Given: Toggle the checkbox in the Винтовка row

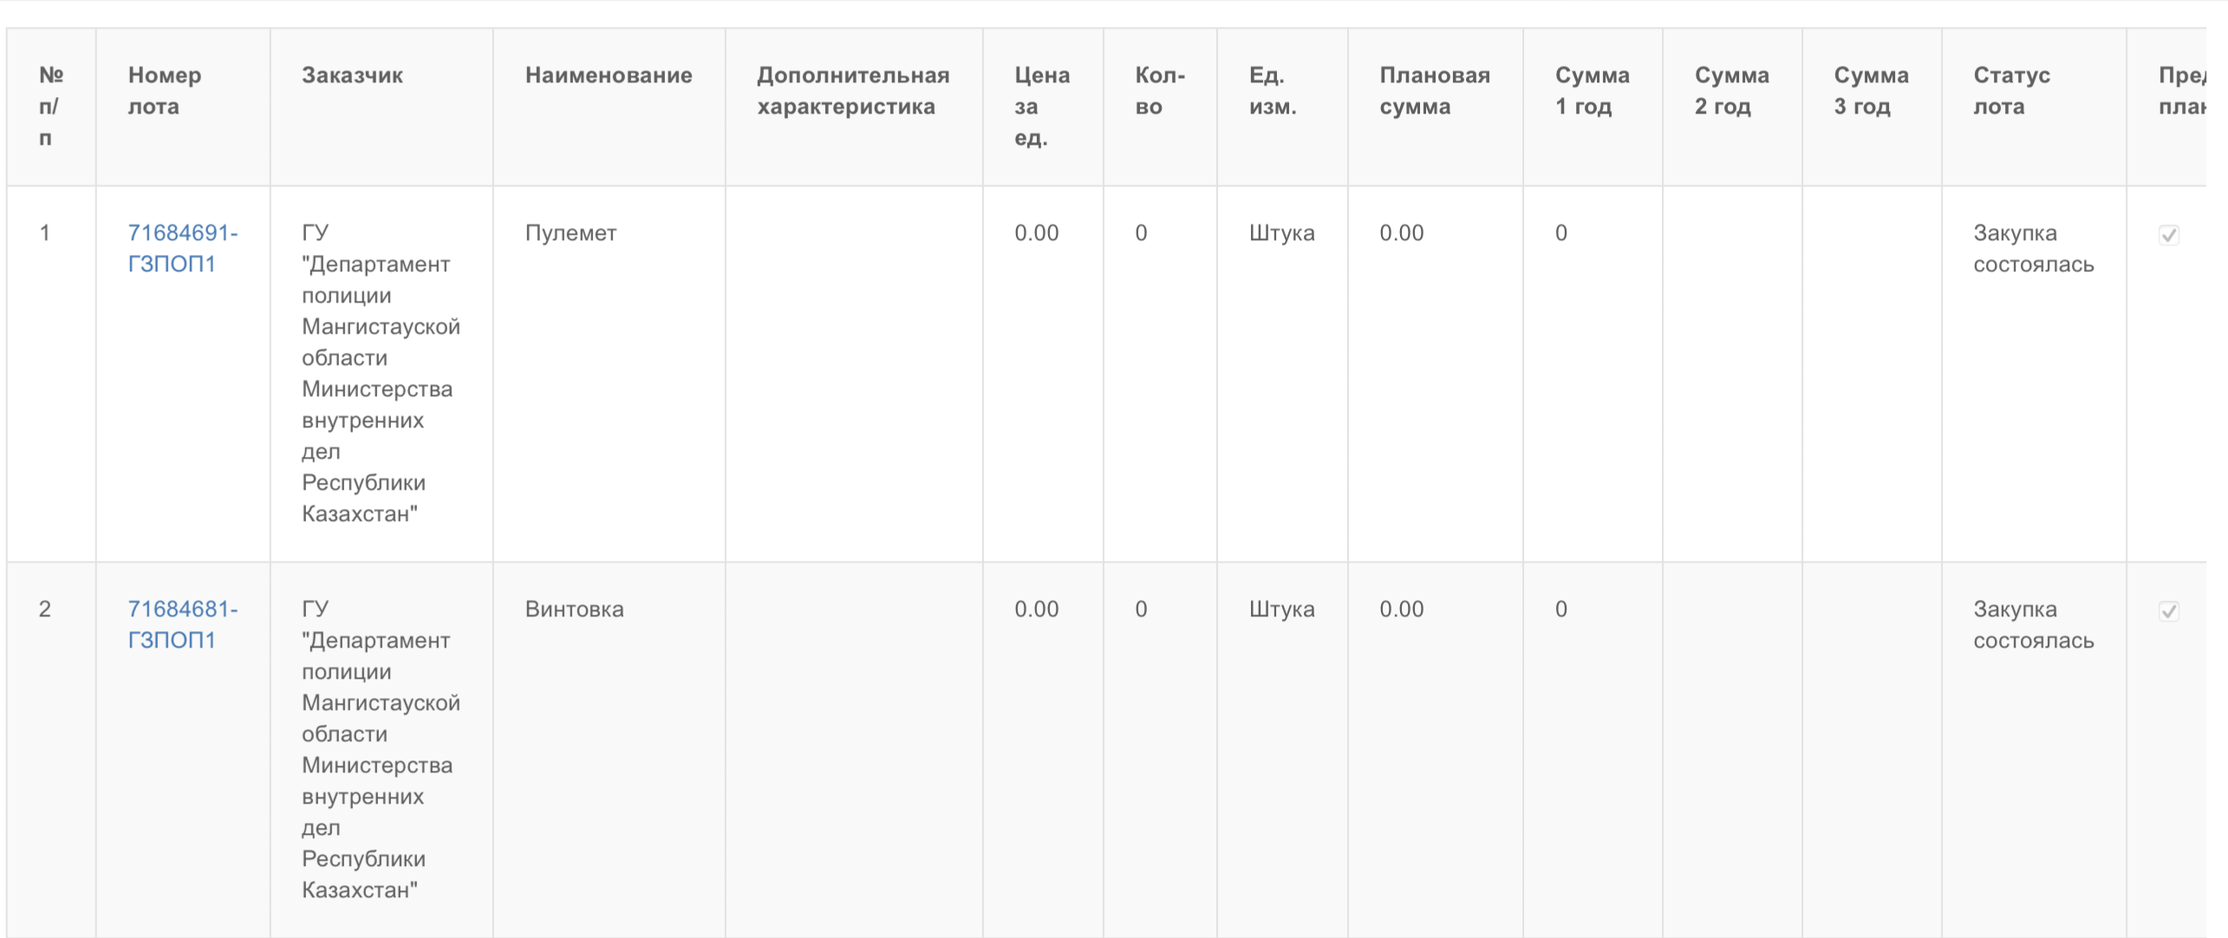Looking at the screenshot, I should tap(2168, 611).
